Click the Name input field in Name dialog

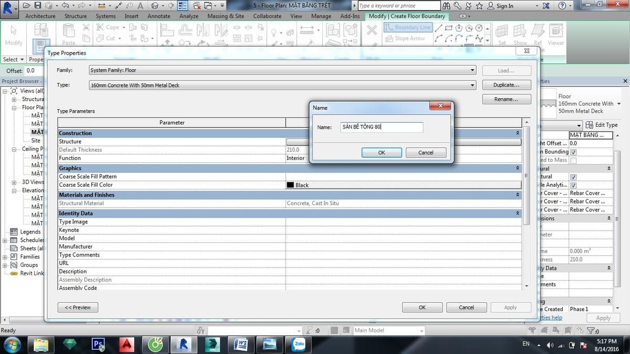tap(381, 127)
